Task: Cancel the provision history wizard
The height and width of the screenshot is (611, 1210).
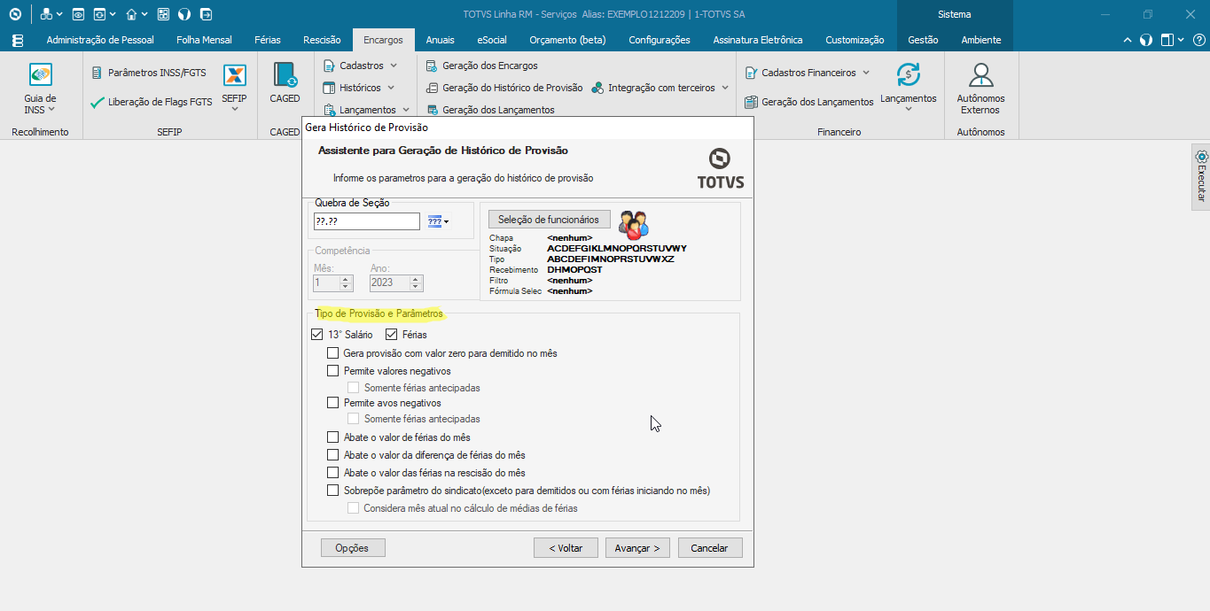Action: click(x=709, y=548)
